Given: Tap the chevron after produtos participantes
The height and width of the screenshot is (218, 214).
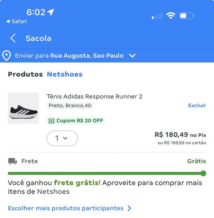Looking at the screenshot, I should tap(129, 208).
